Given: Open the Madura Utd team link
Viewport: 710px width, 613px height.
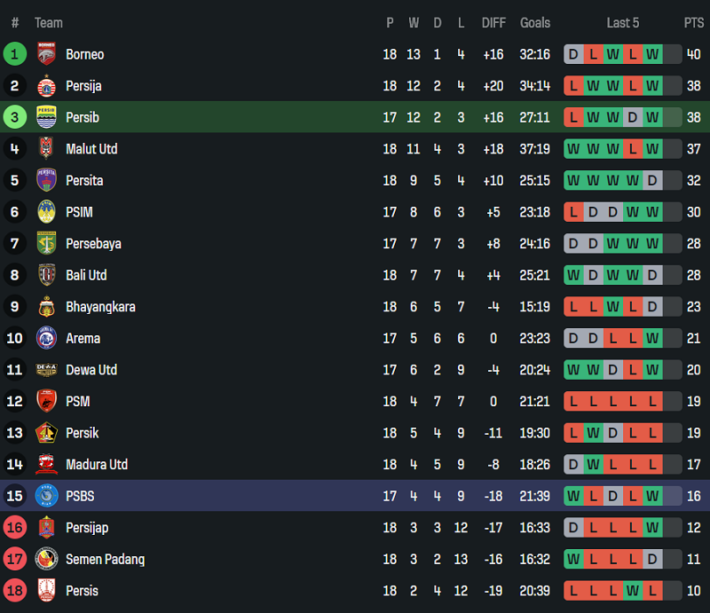Looking at the screenshot, I should 97,464.
